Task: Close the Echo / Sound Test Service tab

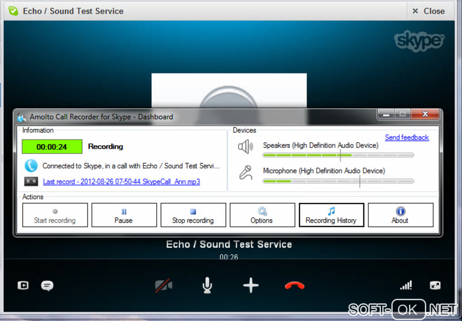Action: [x=428, y=11]
